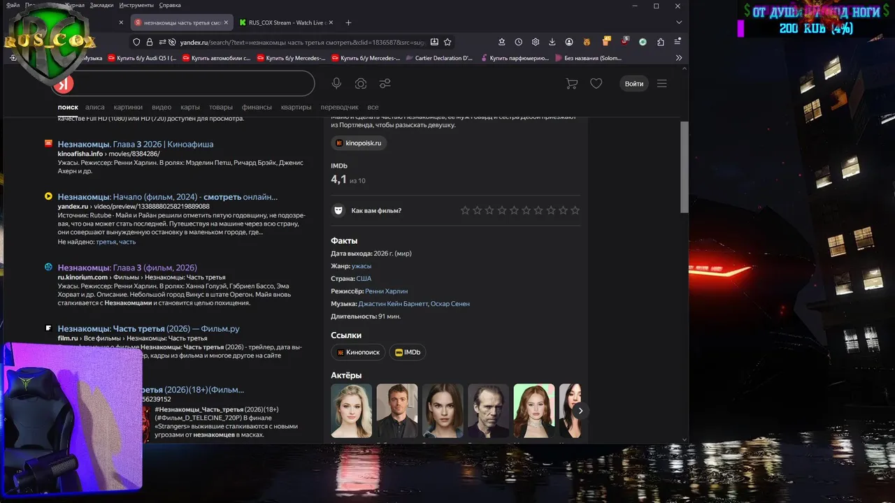Screen dimensions: 895x503
Task: Open browsing history clock icon
Action: tap(518, 42)
